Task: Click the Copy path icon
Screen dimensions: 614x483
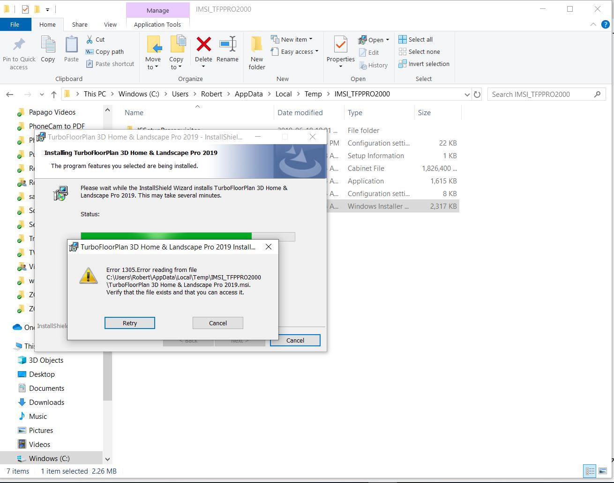Action: (x=104, y=51)
